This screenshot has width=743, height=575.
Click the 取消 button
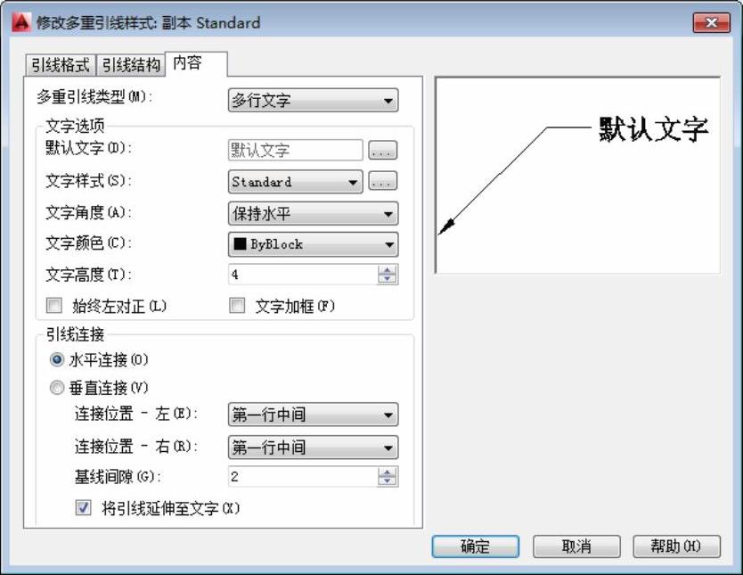(x=576, y=546)
